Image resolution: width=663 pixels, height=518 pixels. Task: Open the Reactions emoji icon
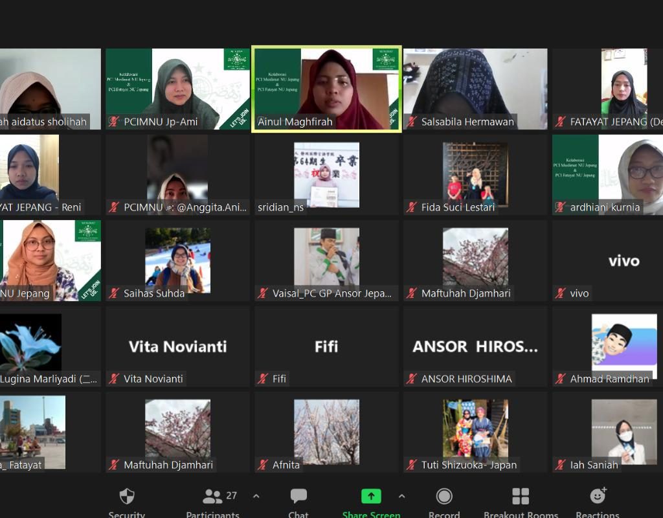(598, 497)
